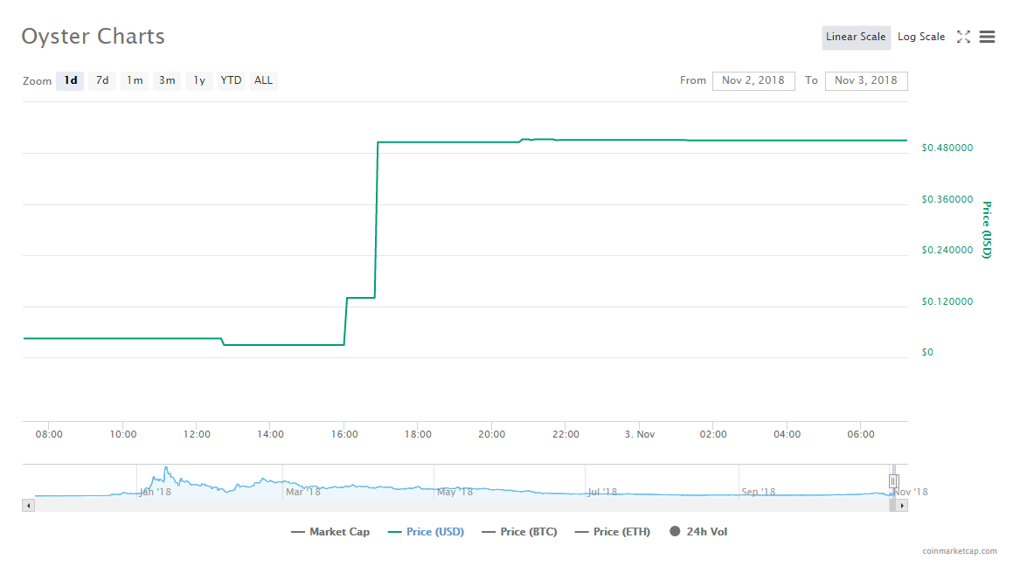Toggle Price (ETH) series in legend
Viewport: 1013px width, 566px height.
coord(613,532)
